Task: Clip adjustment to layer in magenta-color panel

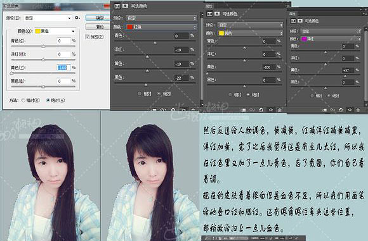Action: pyautogui.click(x=324, y=109)
